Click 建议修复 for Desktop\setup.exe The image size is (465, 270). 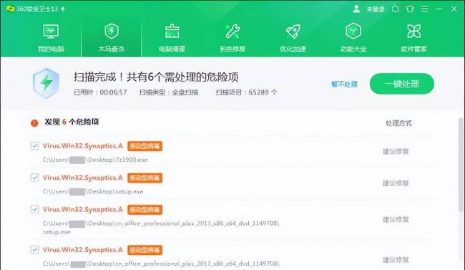[x=396, y=183]
